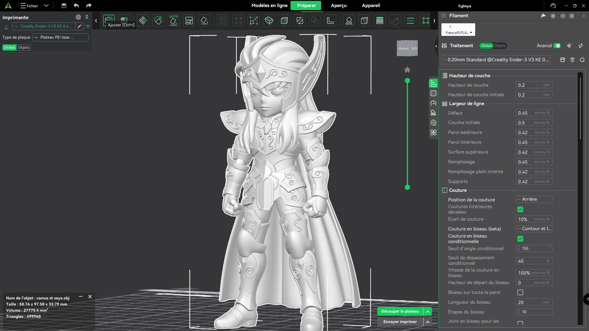The width and height of the screenshot is (589, 331).
Task: Click the Envoyer imprimer button
Action: tap(400, 322)
